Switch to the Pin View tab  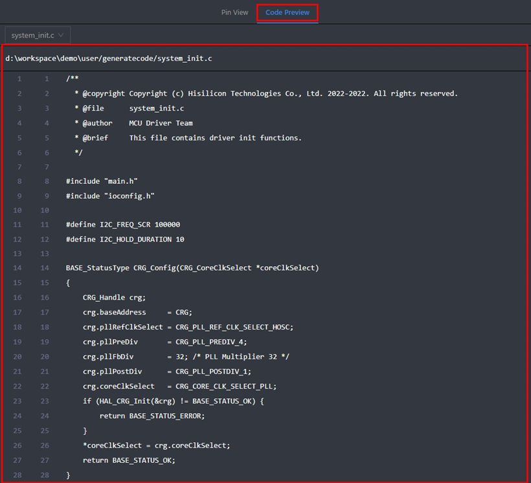coord(234,12)
